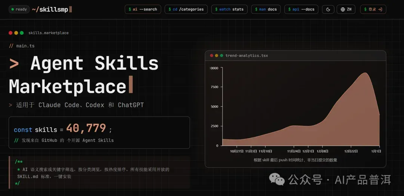Click the 发现来自 GitHub comment line
Image resolution: width=404 pixels, height=196 pixels.
64,140
